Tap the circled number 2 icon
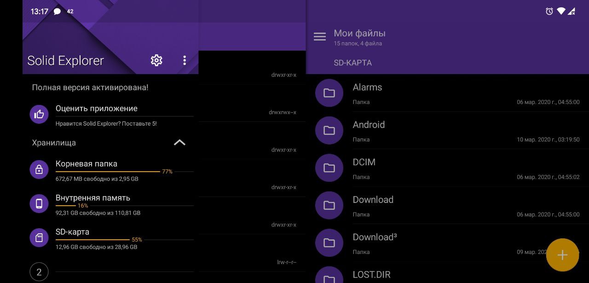Screen dimensions: 589x283 39,272
